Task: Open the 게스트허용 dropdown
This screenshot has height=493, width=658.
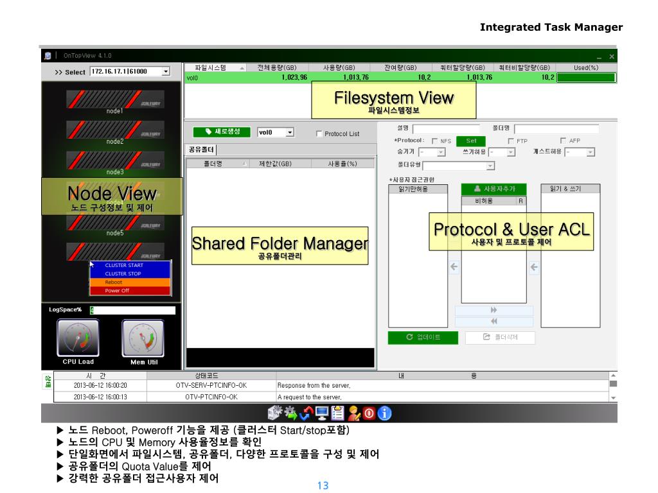Action: tap(591, 152)
